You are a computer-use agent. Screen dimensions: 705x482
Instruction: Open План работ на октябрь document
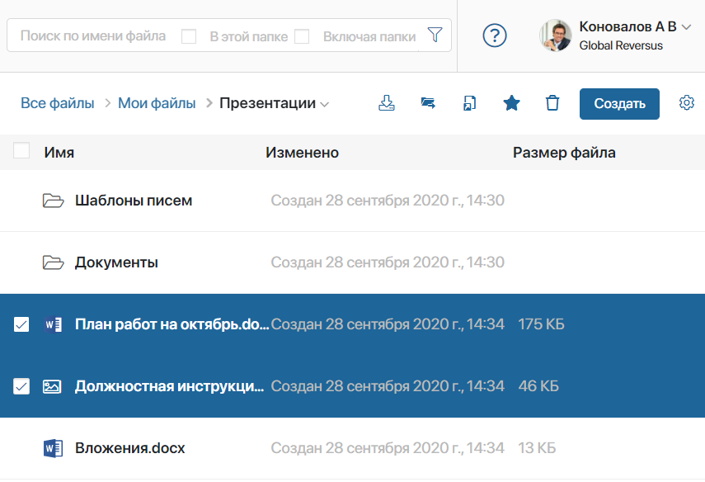tap(172, 324)
